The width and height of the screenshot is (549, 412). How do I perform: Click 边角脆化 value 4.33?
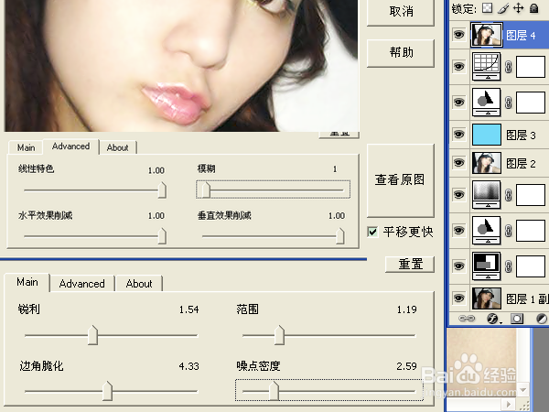click(x=188, y=366)
